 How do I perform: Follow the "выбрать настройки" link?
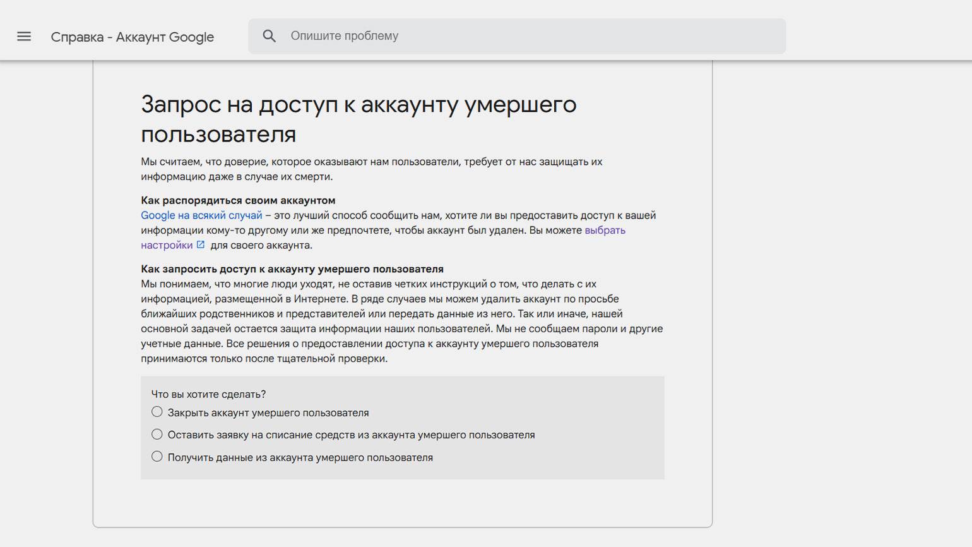(605, 231)
